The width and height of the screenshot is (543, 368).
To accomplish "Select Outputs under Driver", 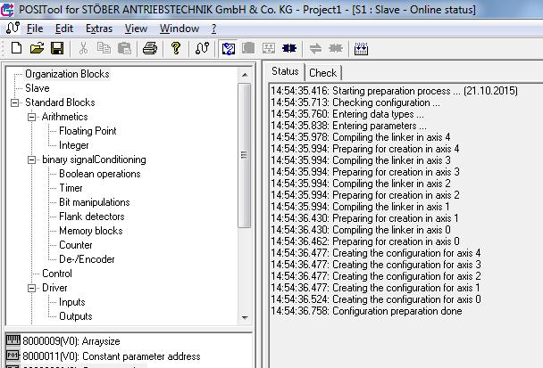I will [x=76, y=316].
